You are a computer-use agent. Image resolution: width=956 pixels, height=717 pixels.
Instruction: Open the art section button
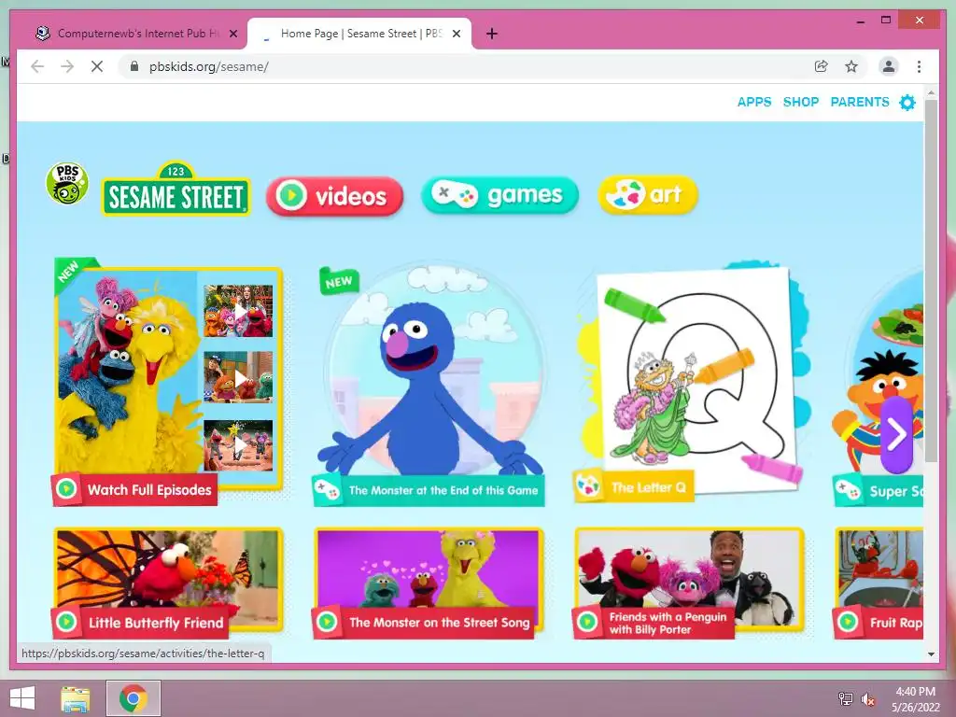pos(648,194)
